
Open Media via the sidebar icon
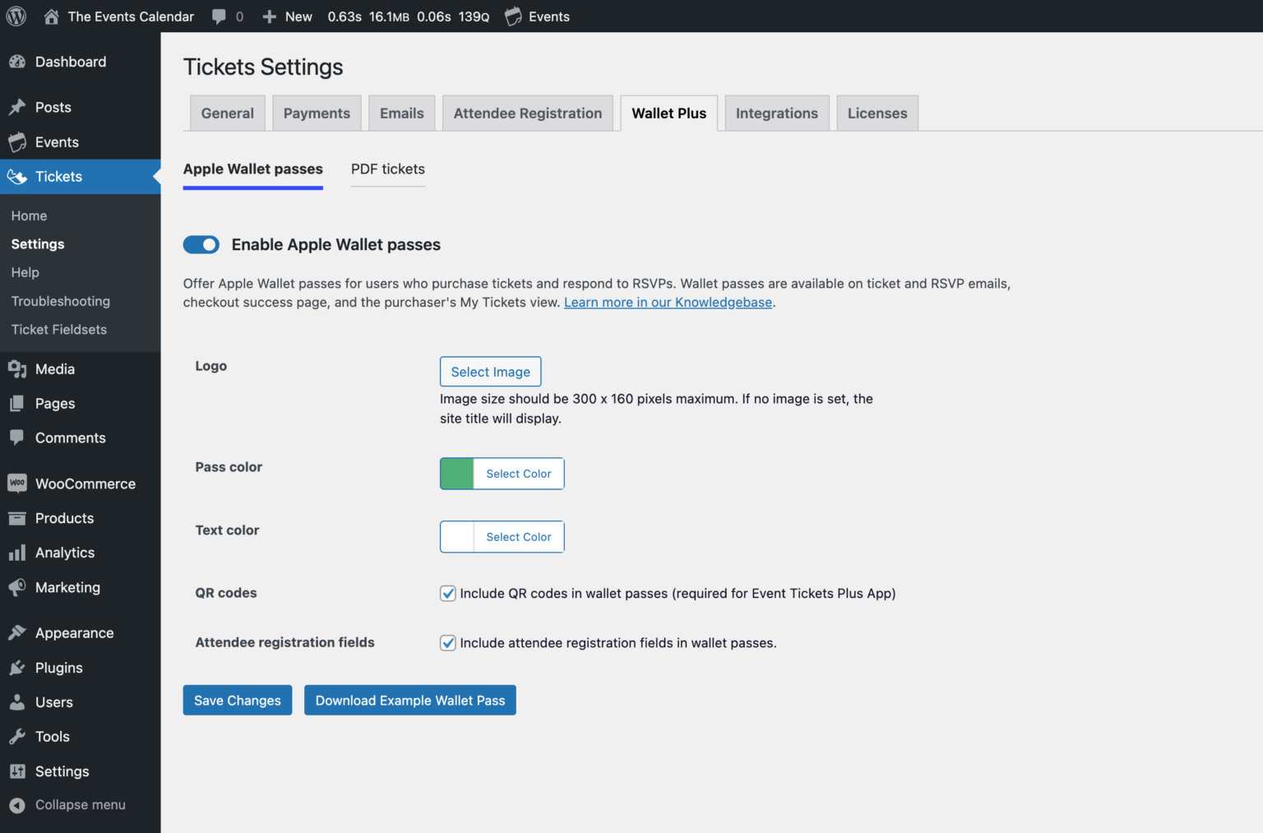coord(16,368)
